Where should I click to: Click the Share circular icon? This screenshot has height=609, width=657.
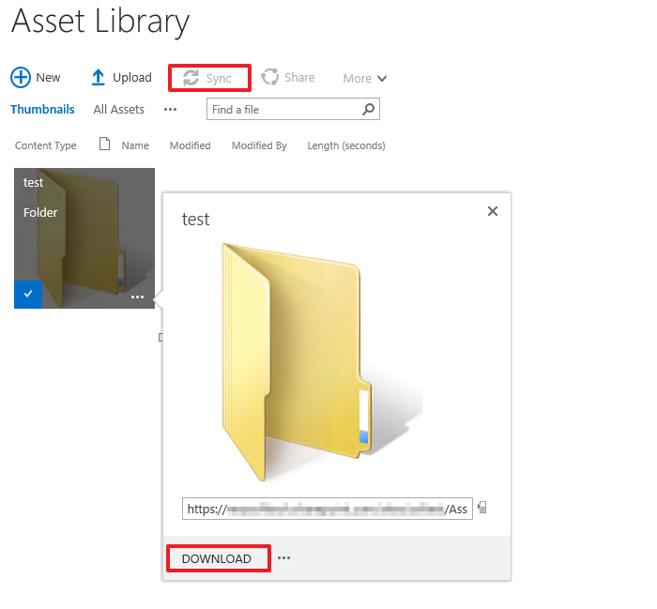pyautogui.click(x=270, y=77)
